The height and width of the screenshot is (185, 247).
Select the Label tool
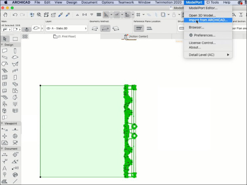15,168
